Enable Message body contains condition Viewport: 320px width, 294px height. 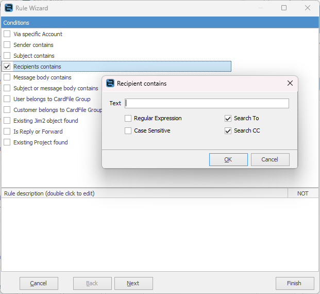coord(7,77)
